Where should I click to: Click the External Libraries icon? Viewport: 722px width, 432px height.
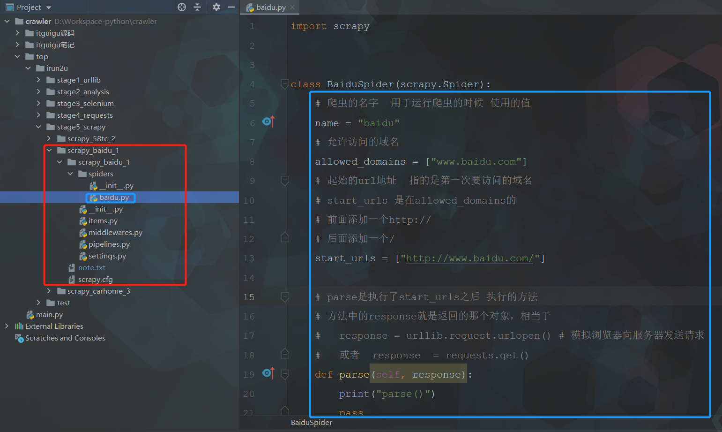pos(19,326)
